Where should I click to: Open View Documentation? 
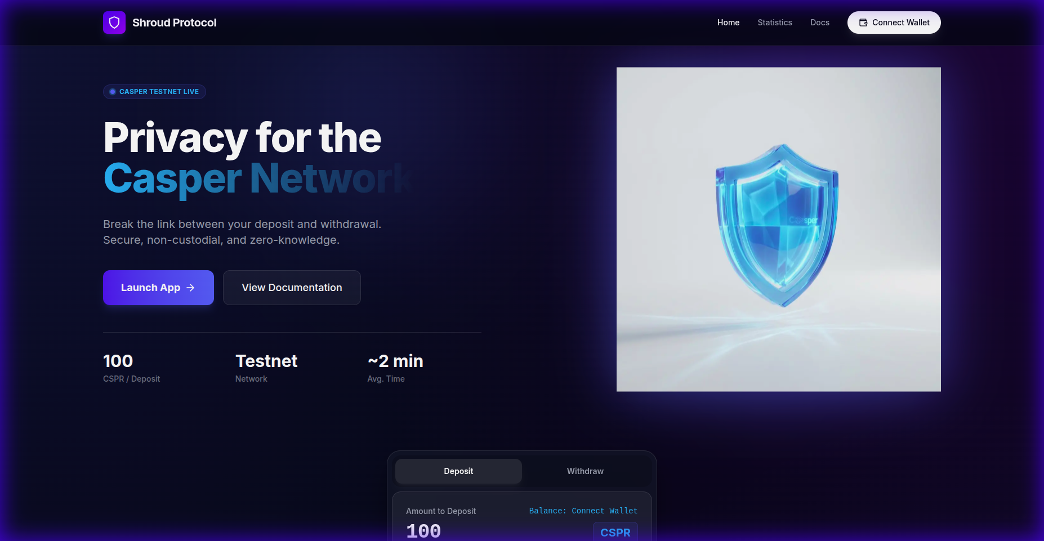[x=292, y=288]
